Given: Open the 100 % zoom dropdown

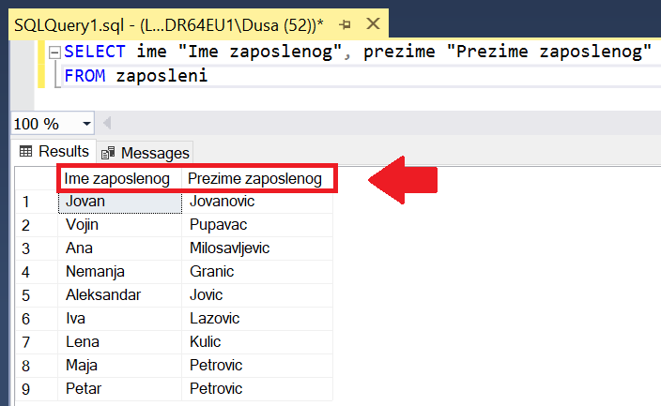Looking at the screenshot, I should coord(87,124).
